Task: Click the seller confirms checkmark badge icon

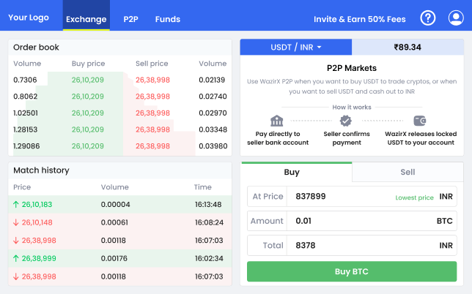Action: [x=346, y=121]
